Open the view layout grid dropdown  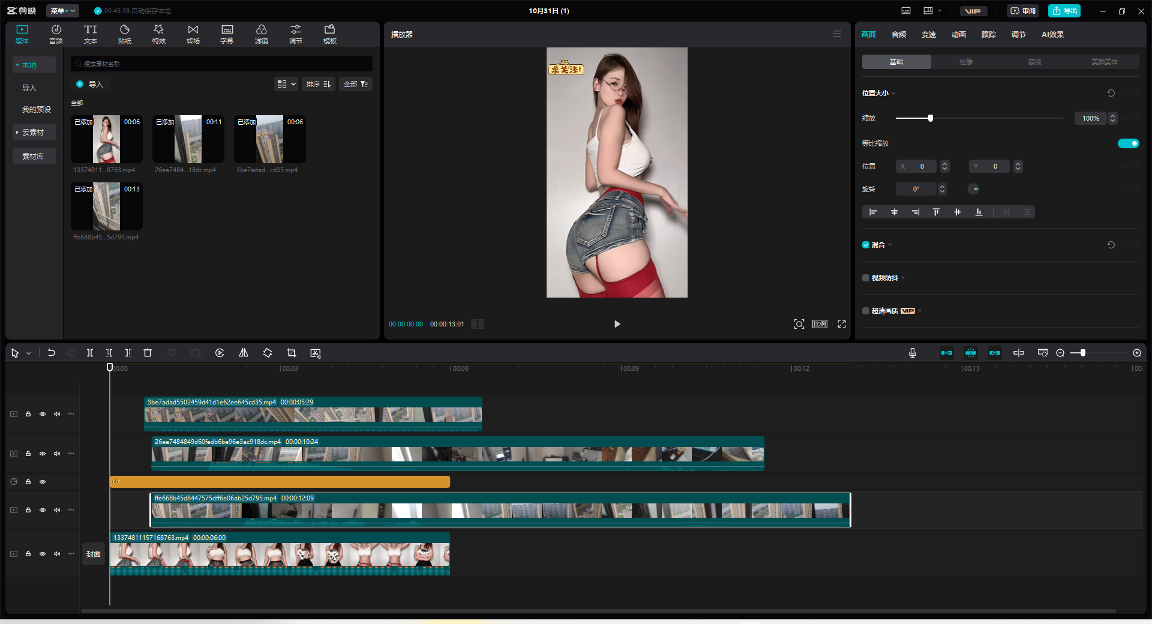coord(286,84)
